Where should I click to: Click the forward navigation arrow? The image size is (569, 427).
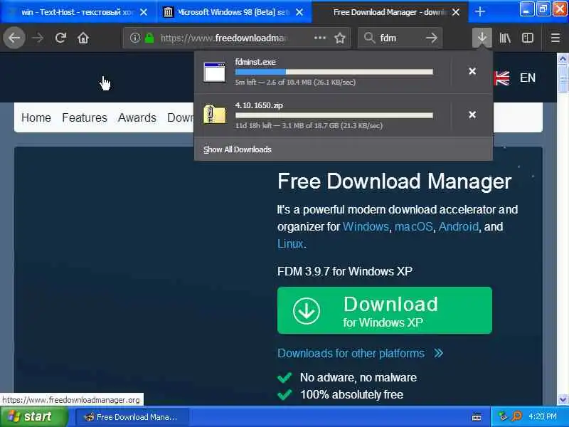point(38,38)
